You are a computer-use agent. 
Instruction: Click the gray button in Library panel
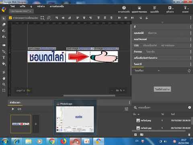pos(162,89)
